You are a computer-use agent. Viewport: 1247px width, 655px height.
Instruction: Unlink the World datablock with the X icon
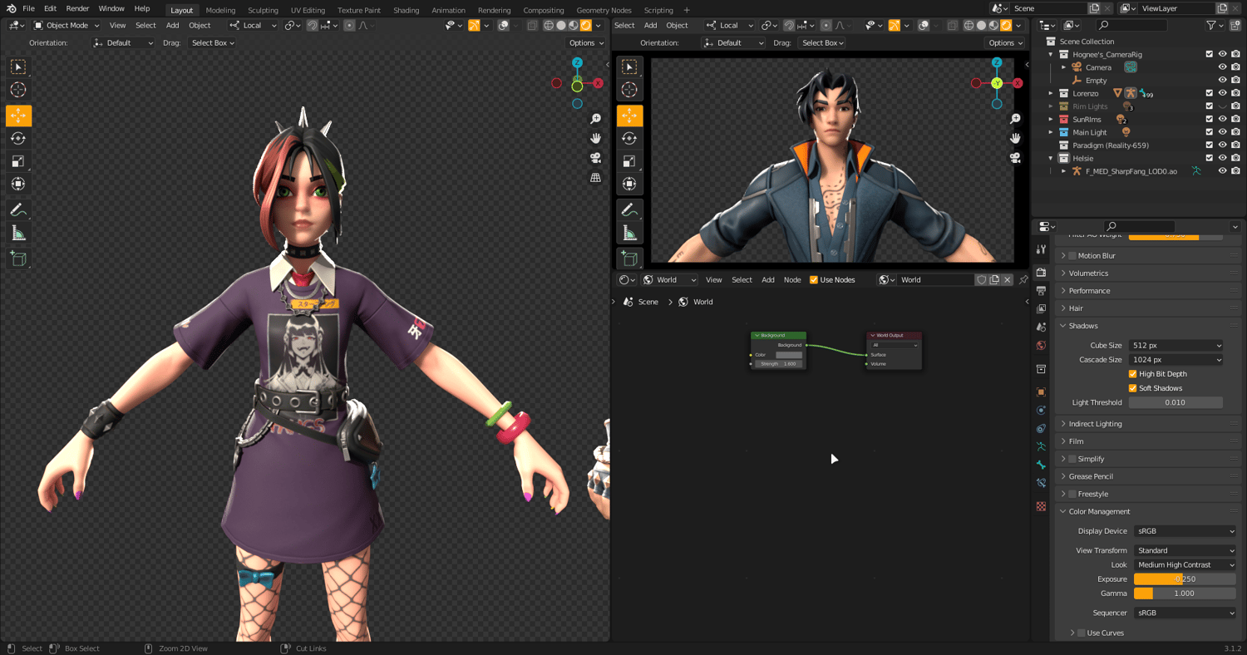pyautogui.click(x=1008, y=280)
